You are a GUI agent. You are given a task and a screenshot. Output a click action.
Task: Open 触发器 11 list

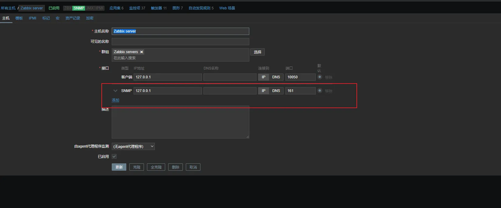(159, 8)
